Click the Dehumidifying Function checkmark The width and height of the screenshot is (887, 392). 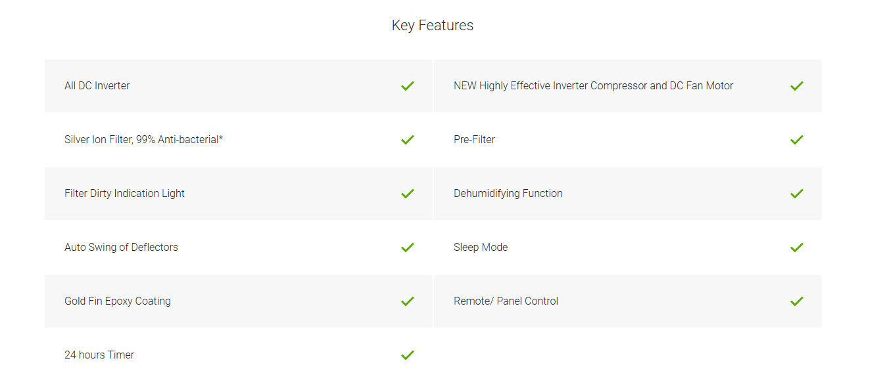point(797,194)
